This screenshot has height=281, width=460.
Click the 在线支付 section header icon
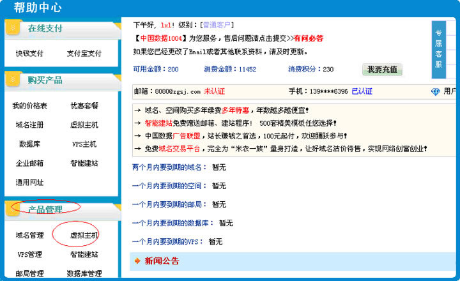[x=13, y=29]
